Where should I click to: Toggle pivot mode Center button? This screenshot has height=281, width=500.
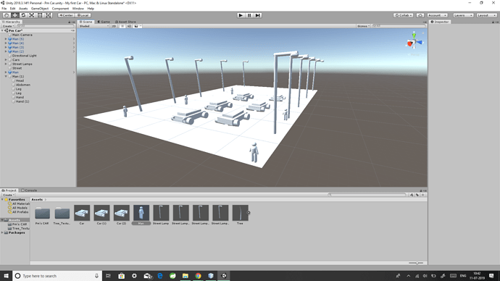(x=66, y=15)
